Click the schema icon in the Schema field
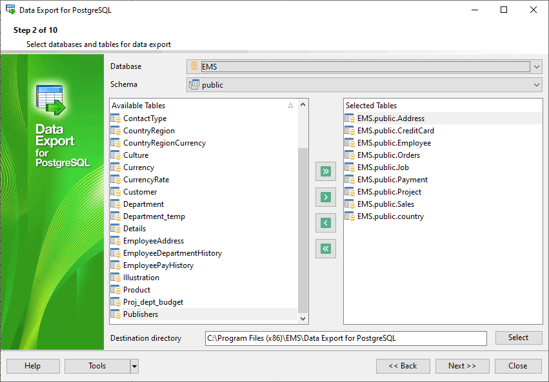549x382 pixels. 194,85
